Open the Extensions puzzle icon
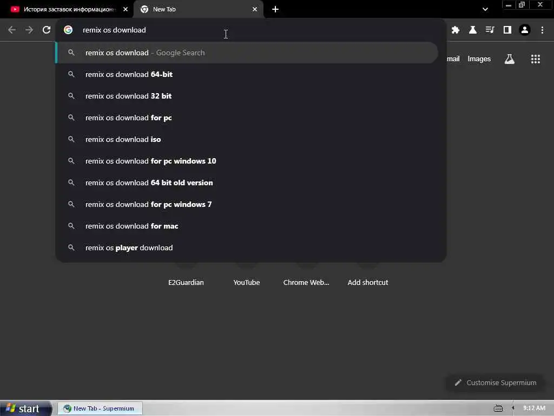The width and height of the screenshot is (554, 416). pyautogui.click(x=456, y=30)
